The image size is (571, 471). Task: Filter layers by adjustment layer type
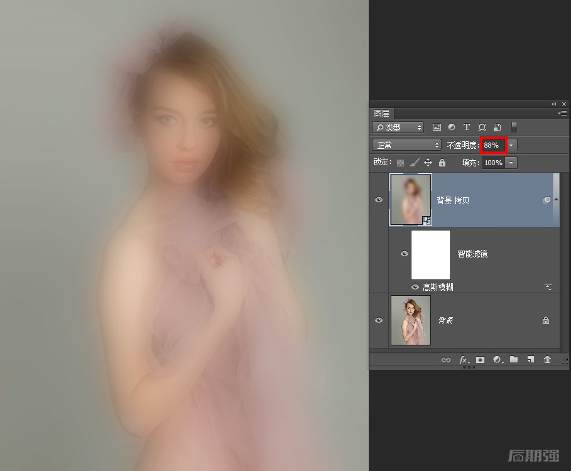point(452,127)
